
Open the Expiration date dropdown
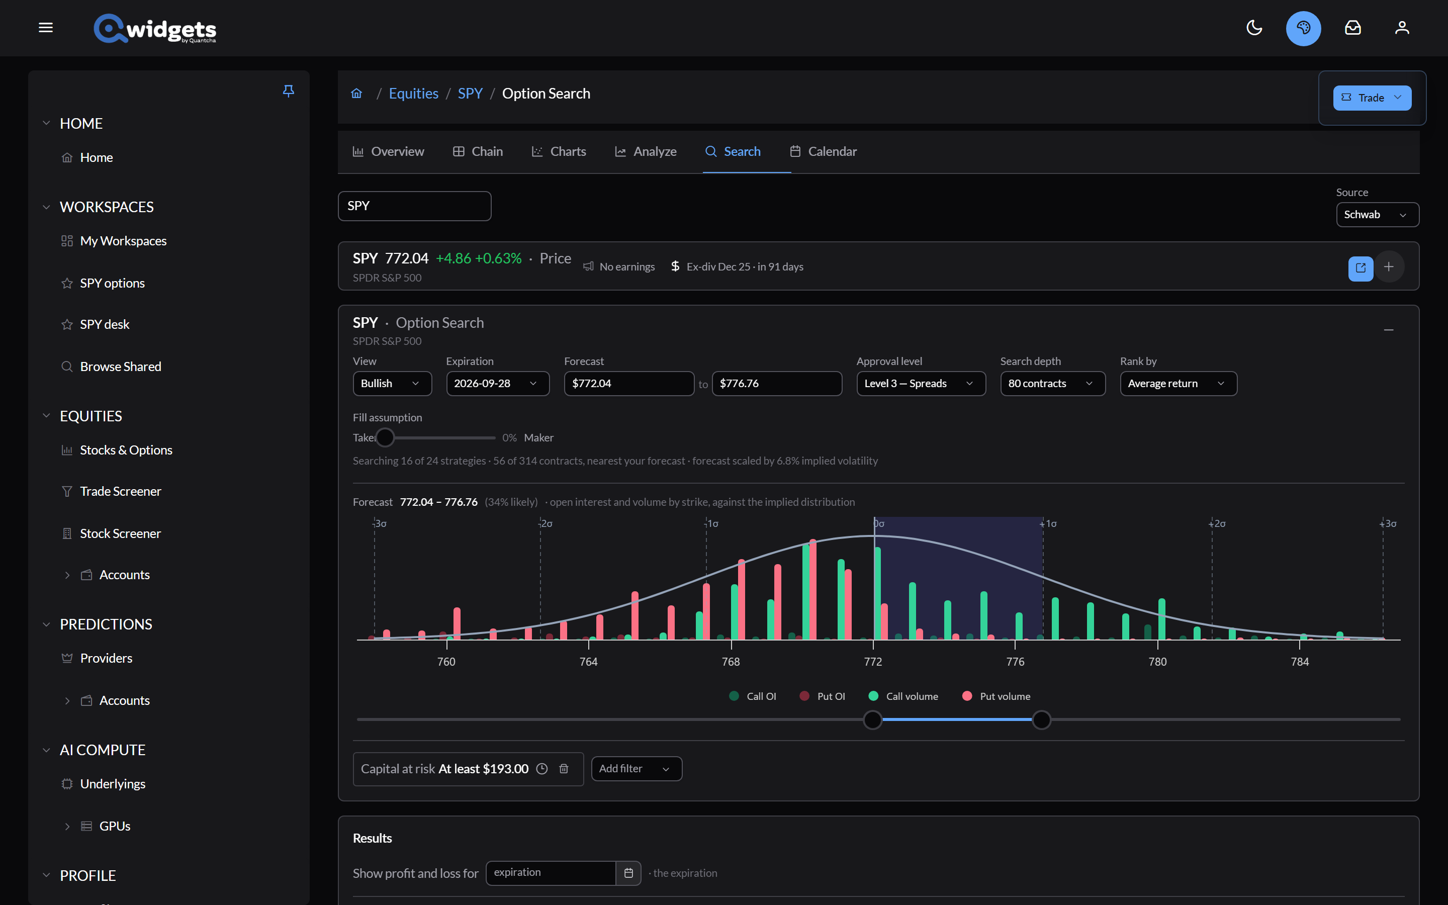point(498,384)
